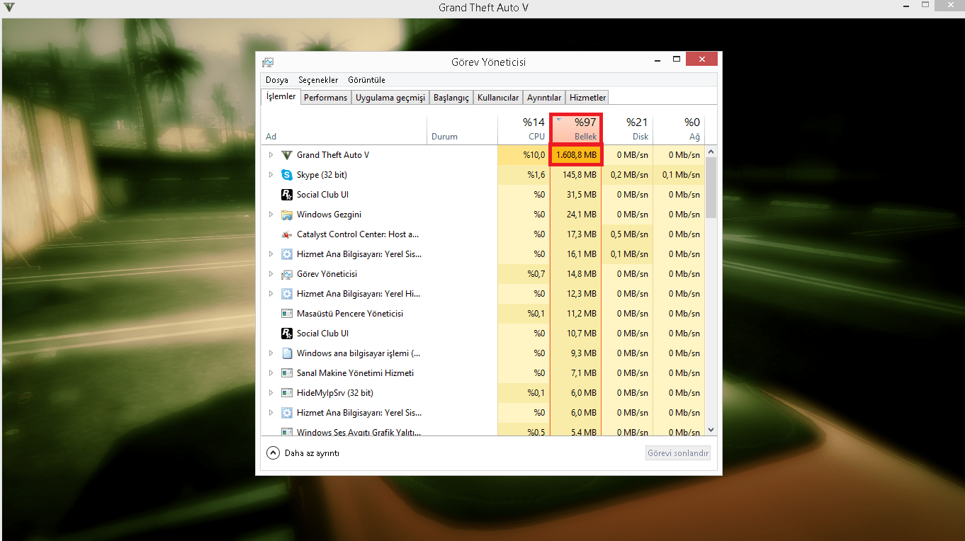The image size is (965, 541).
Task: Expand the Windows Gezgini process group
Action: tap(271, 215)
